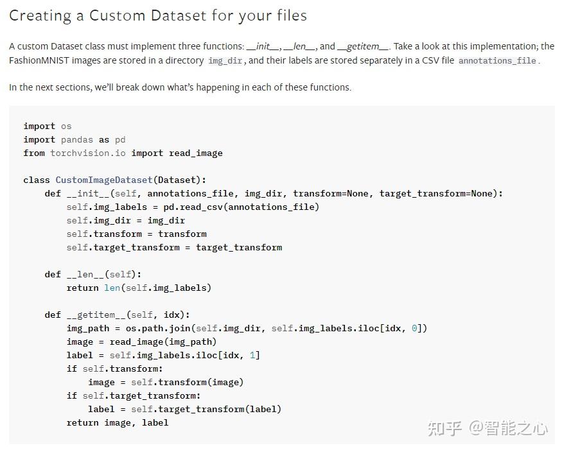Click the def __len__(self) line
The image size is (562, 450).
[x=93, y=275]
